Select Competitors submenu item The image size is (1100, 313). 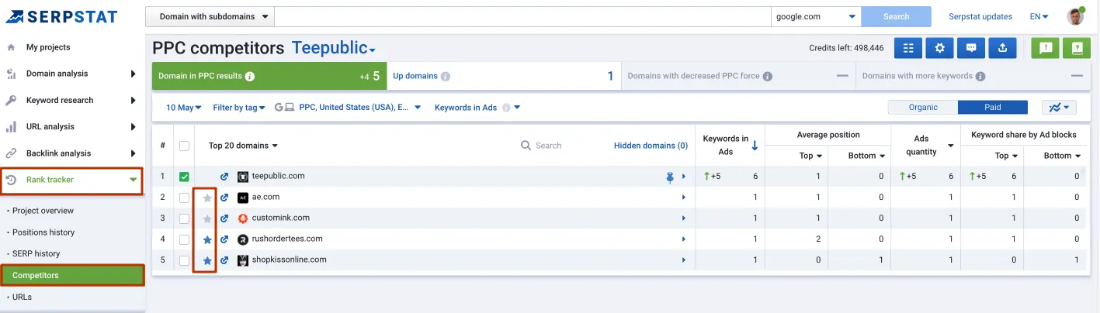72,275
